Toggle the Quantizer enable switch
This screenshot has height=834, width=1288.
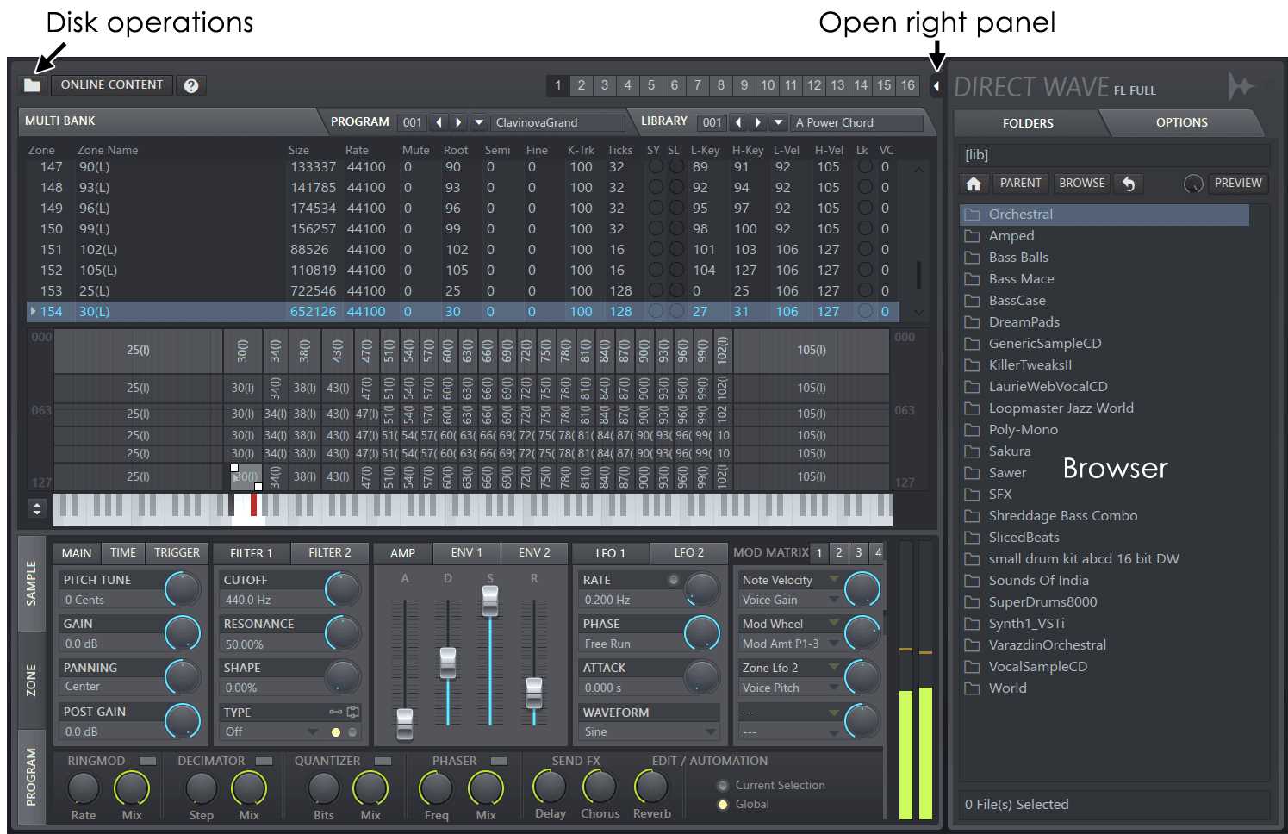point(383,761)
